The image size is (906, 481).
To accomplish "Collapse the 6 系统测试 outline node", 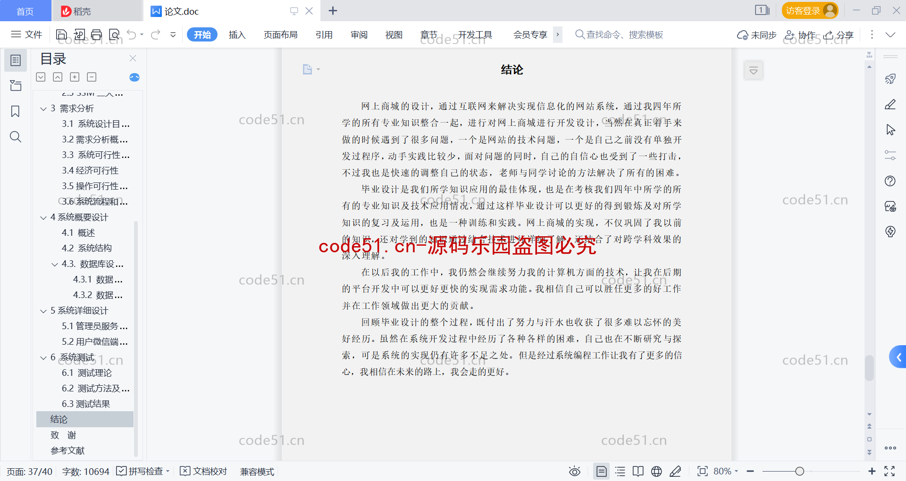I will tap(43, 358).
